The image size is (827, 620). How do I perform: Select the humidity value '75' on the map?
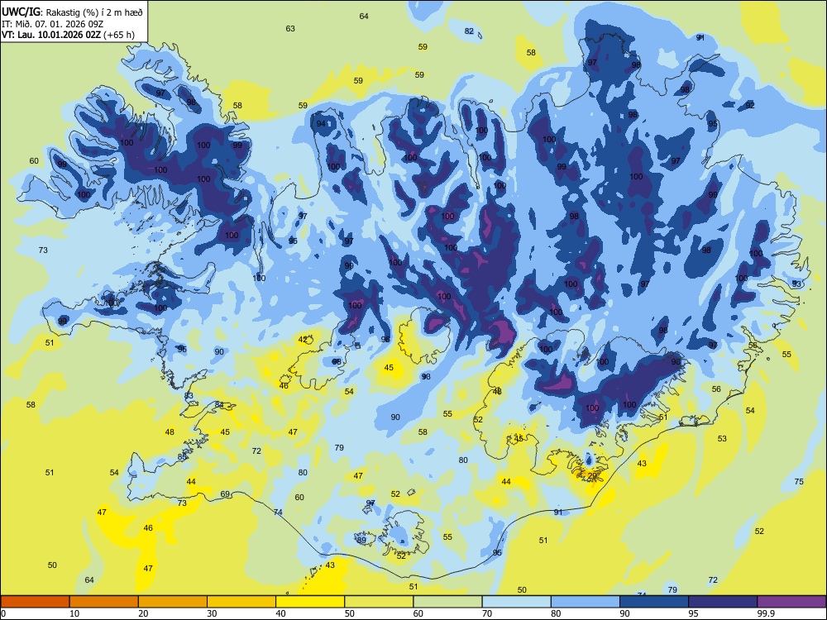[799, 481]
